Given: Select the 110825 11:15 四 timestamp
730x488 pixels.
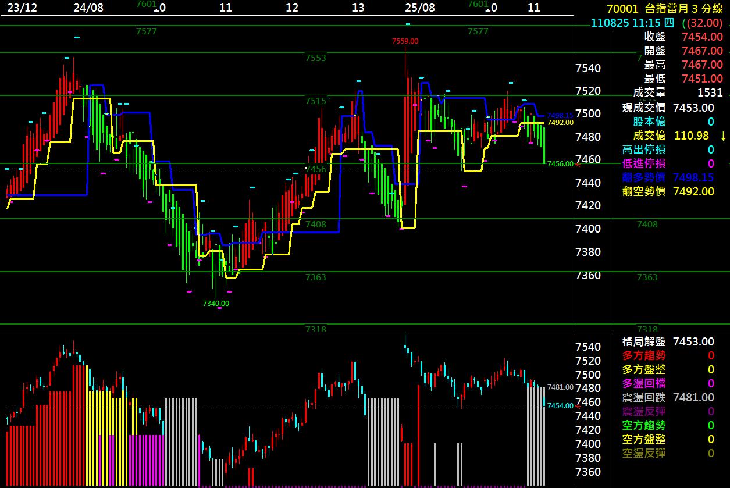Looking at the screenshot, I should (633, 23).
